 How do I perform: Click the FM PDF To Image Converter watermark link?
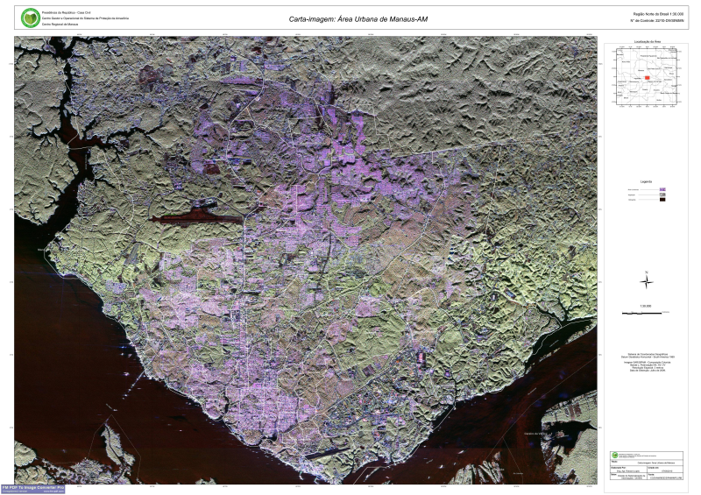[33, 489]
